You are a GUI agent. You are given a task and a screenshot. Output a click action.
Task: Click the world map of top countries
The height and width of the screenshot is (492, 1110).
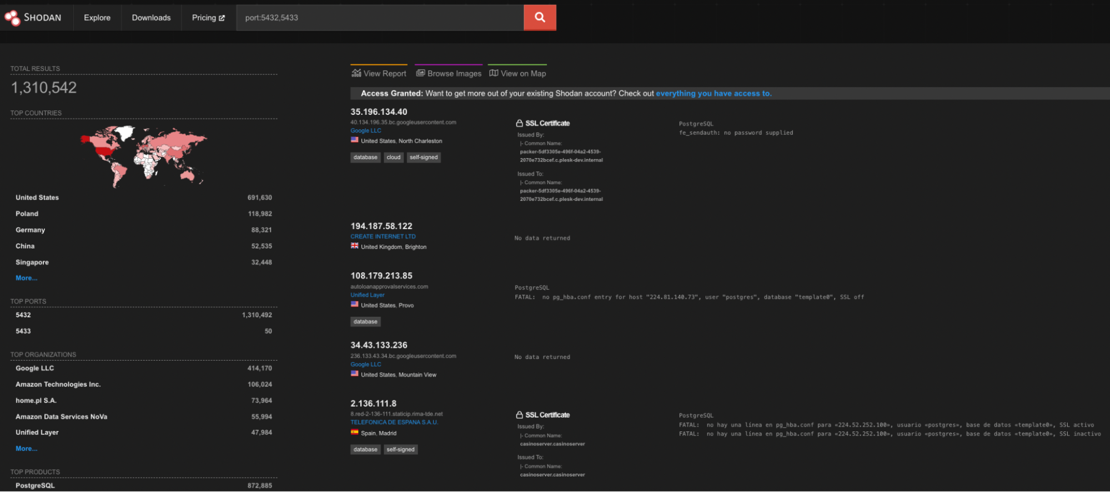click(x=143, y=155)
